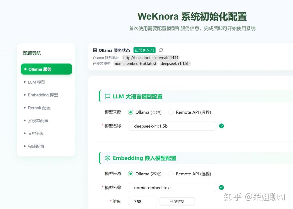
Task: Select Remote API (远程) for Embedding model source
Action: coord(171,174)
